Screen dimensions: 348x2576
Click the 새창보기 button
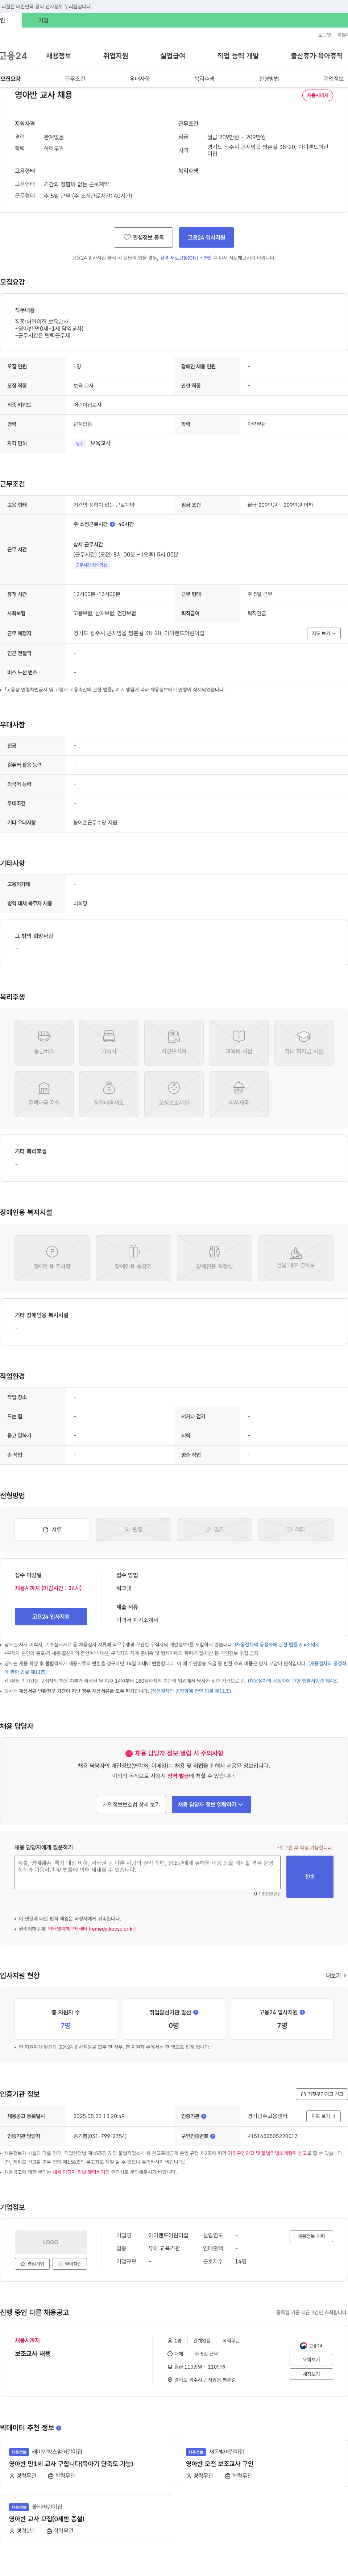click(x=311, y=2374)
